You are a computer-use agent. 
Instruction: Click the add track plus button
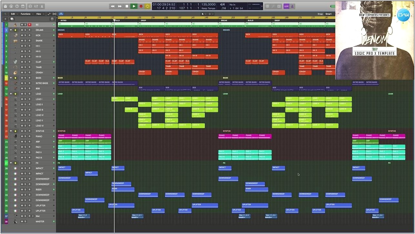(x=5, y=19)
